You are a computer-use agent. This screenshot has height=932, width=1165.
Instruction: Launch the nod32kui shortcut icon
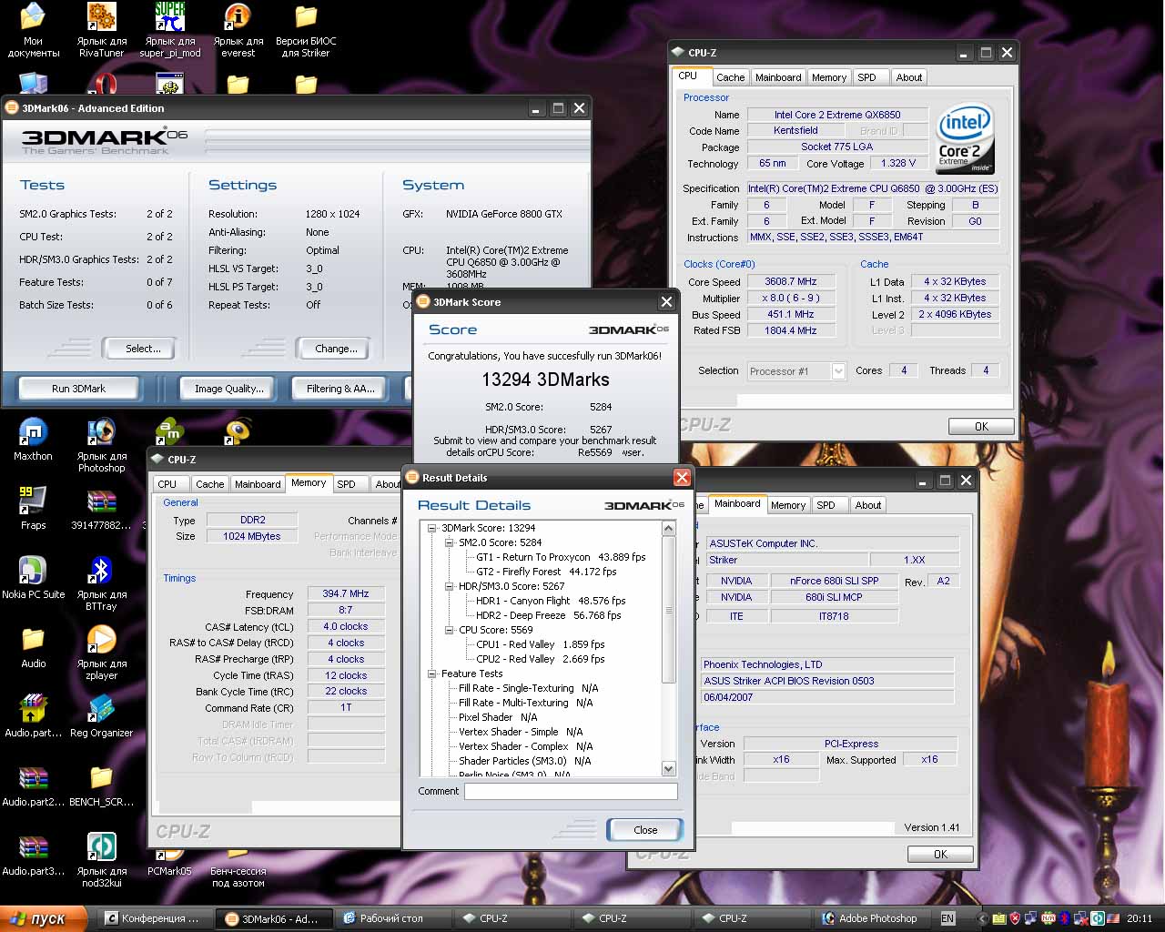101,860
